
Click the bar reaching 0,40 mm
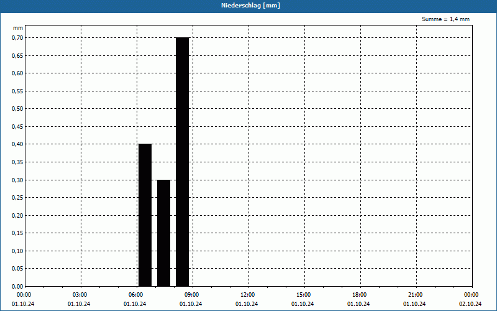coord(145,215)
